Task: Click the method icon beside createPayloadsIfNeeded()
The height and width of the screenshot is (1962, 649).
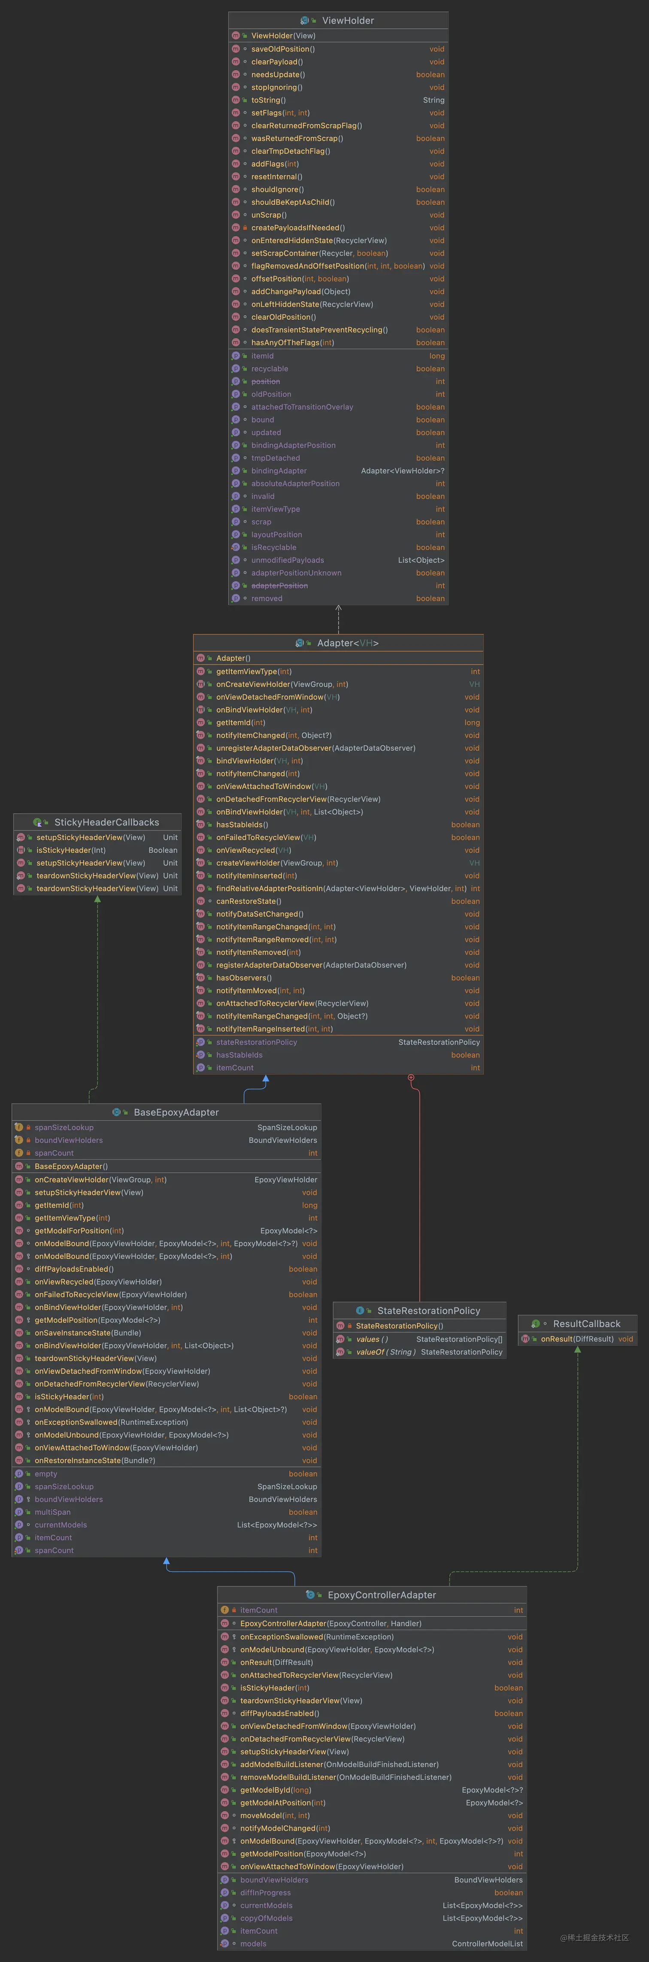Action: 235,228
